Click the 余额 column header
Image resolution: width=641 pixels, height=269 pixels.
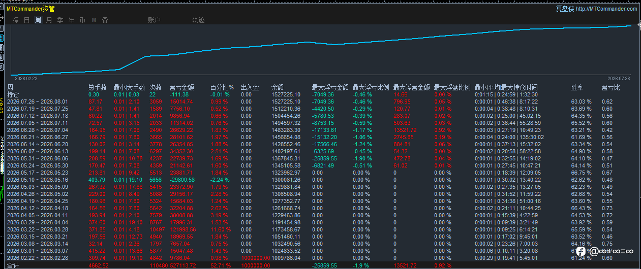coord(277,88)
